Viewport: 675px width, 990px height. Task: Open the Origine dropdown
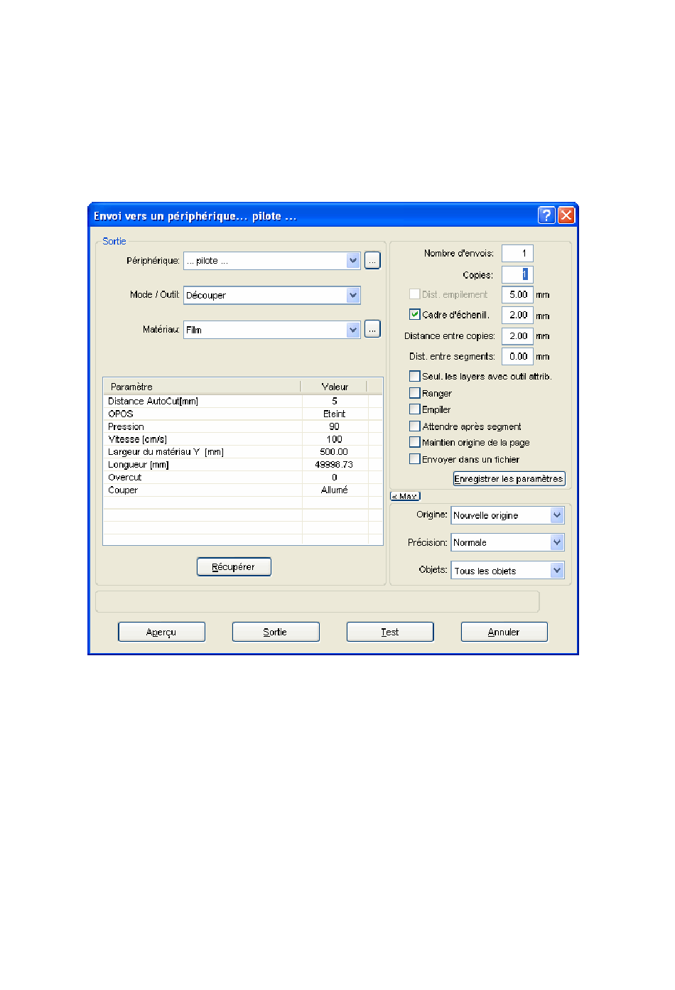coord(557,515)
